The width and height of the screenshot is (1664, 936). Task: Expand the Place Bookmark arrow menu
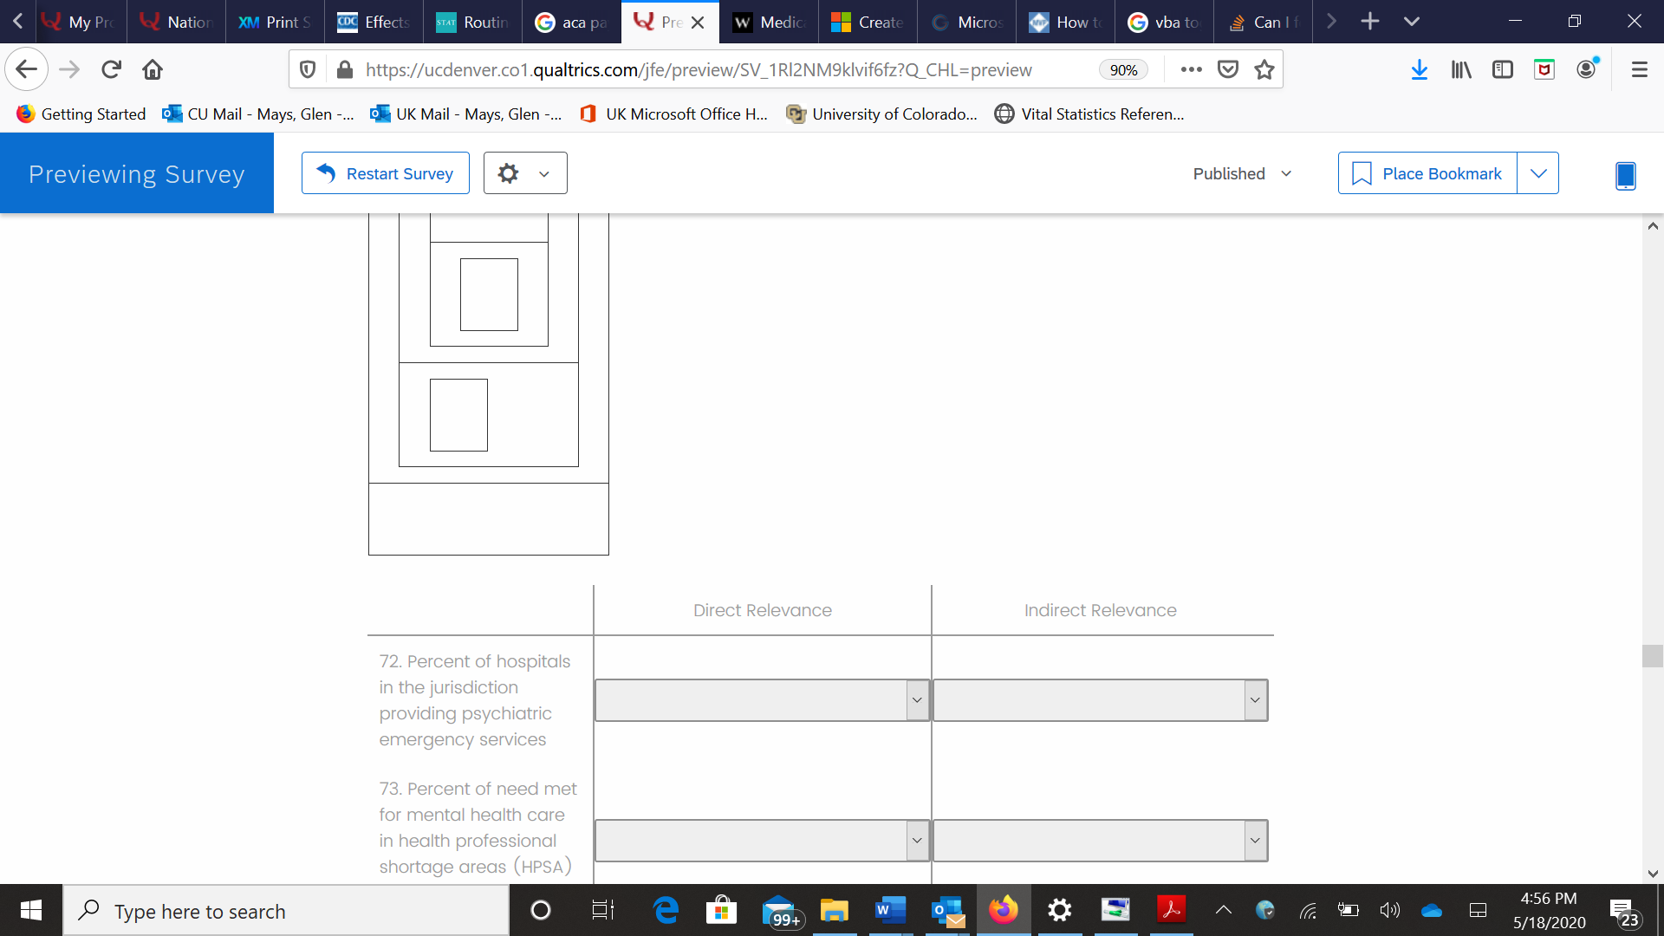pos(1538,173)
